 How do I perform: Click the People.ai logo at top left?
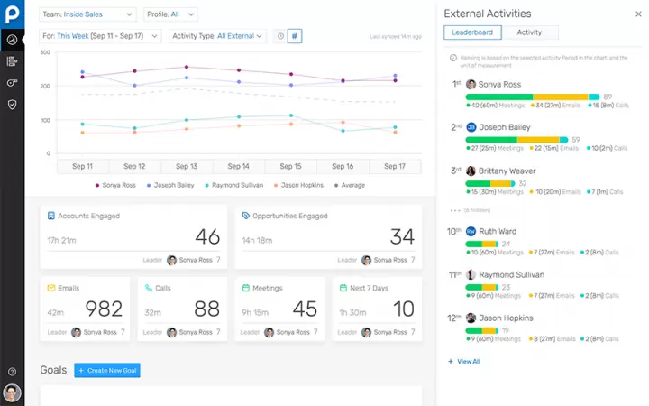pos(12,13)
